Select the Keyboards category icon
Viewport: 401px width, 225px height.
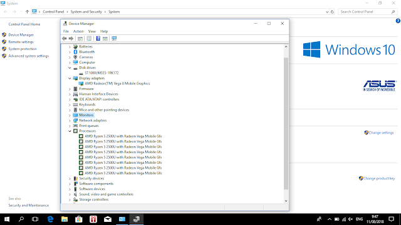point(75,104)
